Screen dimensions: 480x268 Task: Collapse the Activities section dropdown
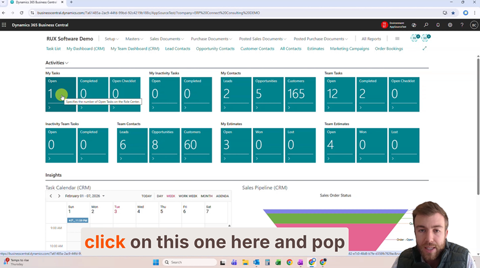click(x=57, y=63)
